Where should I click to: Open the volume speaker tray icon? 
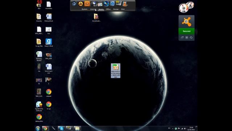pos(185,128)
